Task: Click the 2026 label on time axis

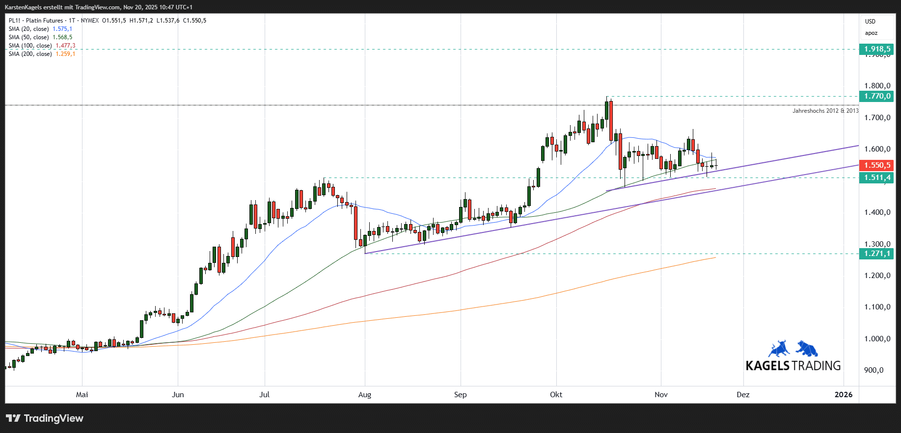Action: click(x=843, y=395)
